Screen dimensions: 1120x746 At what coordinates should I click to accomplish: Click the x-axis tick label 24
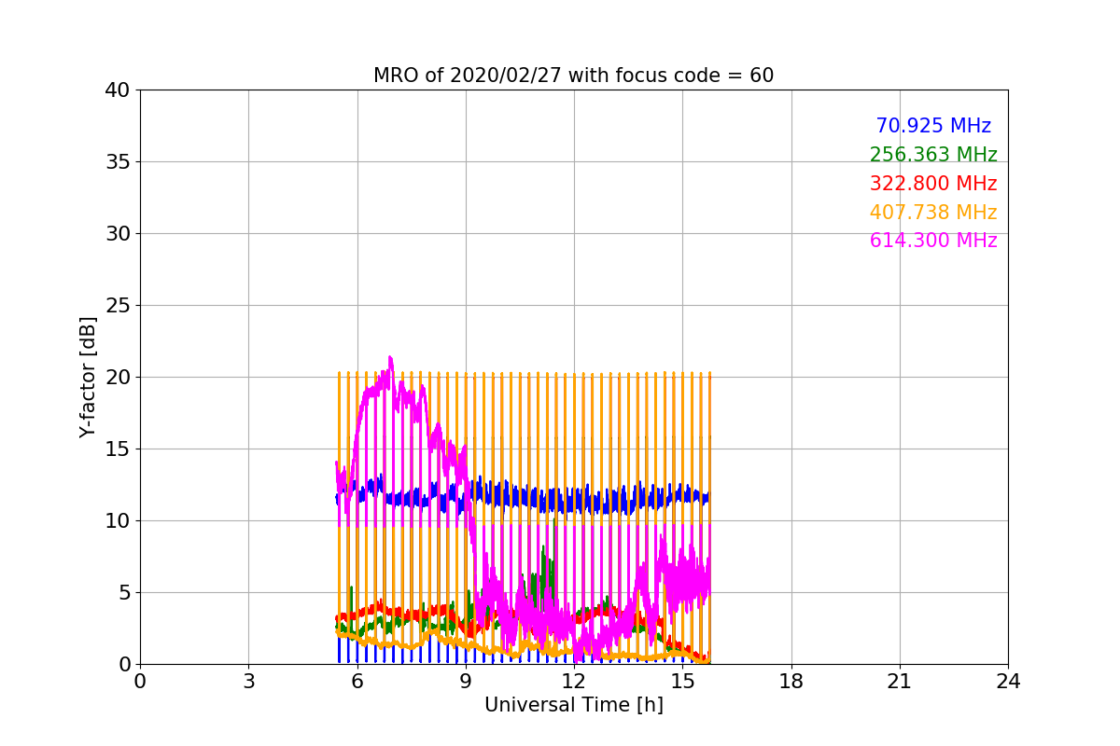(1008, 681)
